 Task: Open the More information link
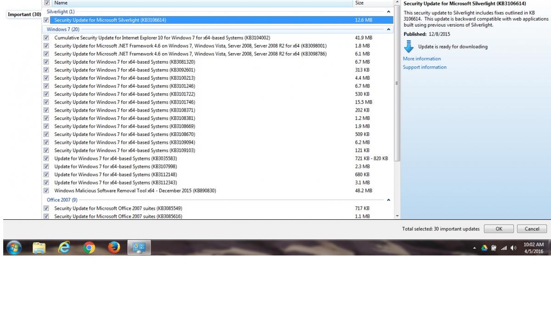(x=422, y=59)
